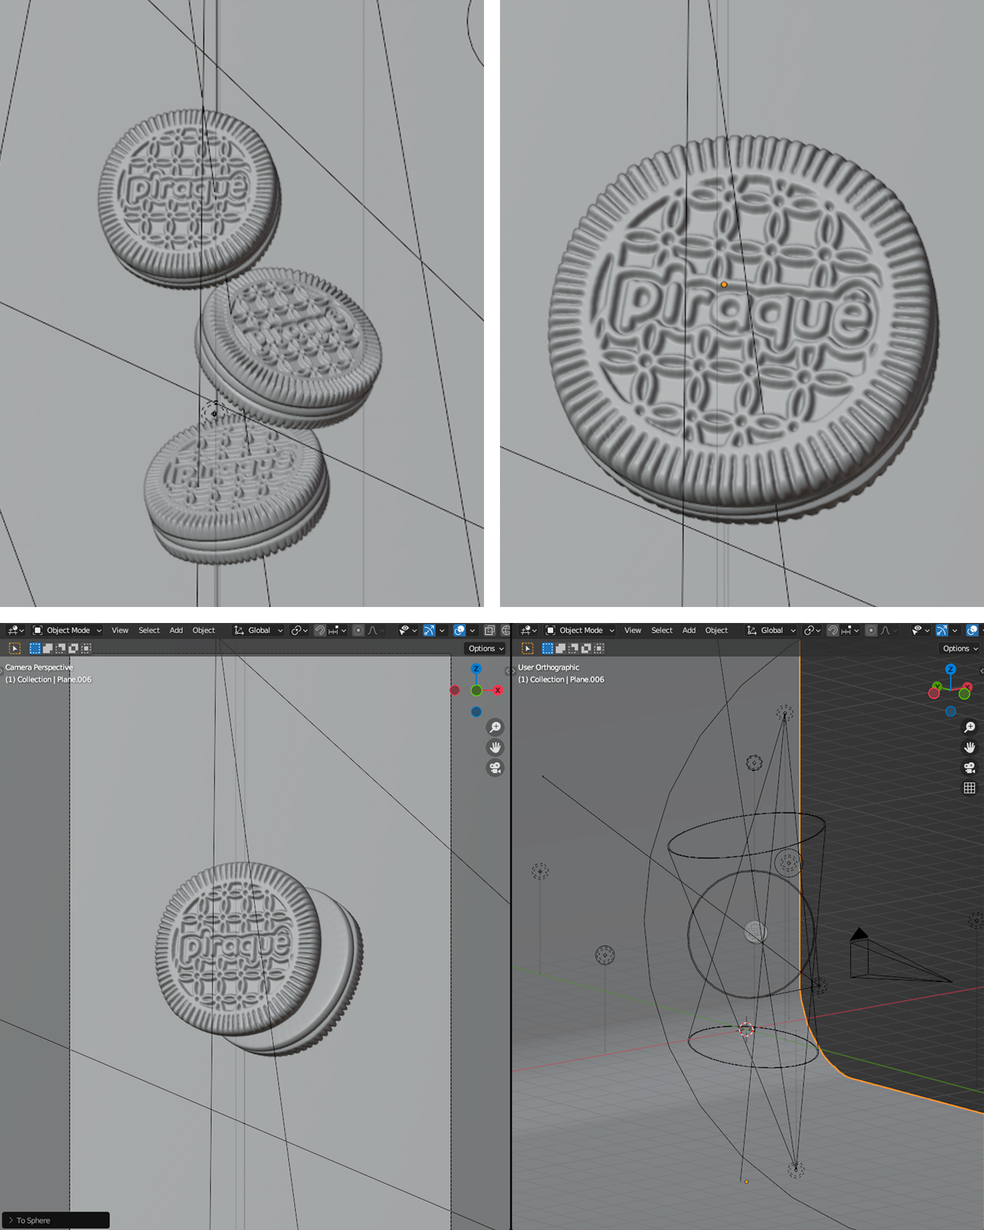Open pivot point dropdown in User Orthographic viewport
The height and width of the screenshot is (1230, 984).
(x=812, y=630)
